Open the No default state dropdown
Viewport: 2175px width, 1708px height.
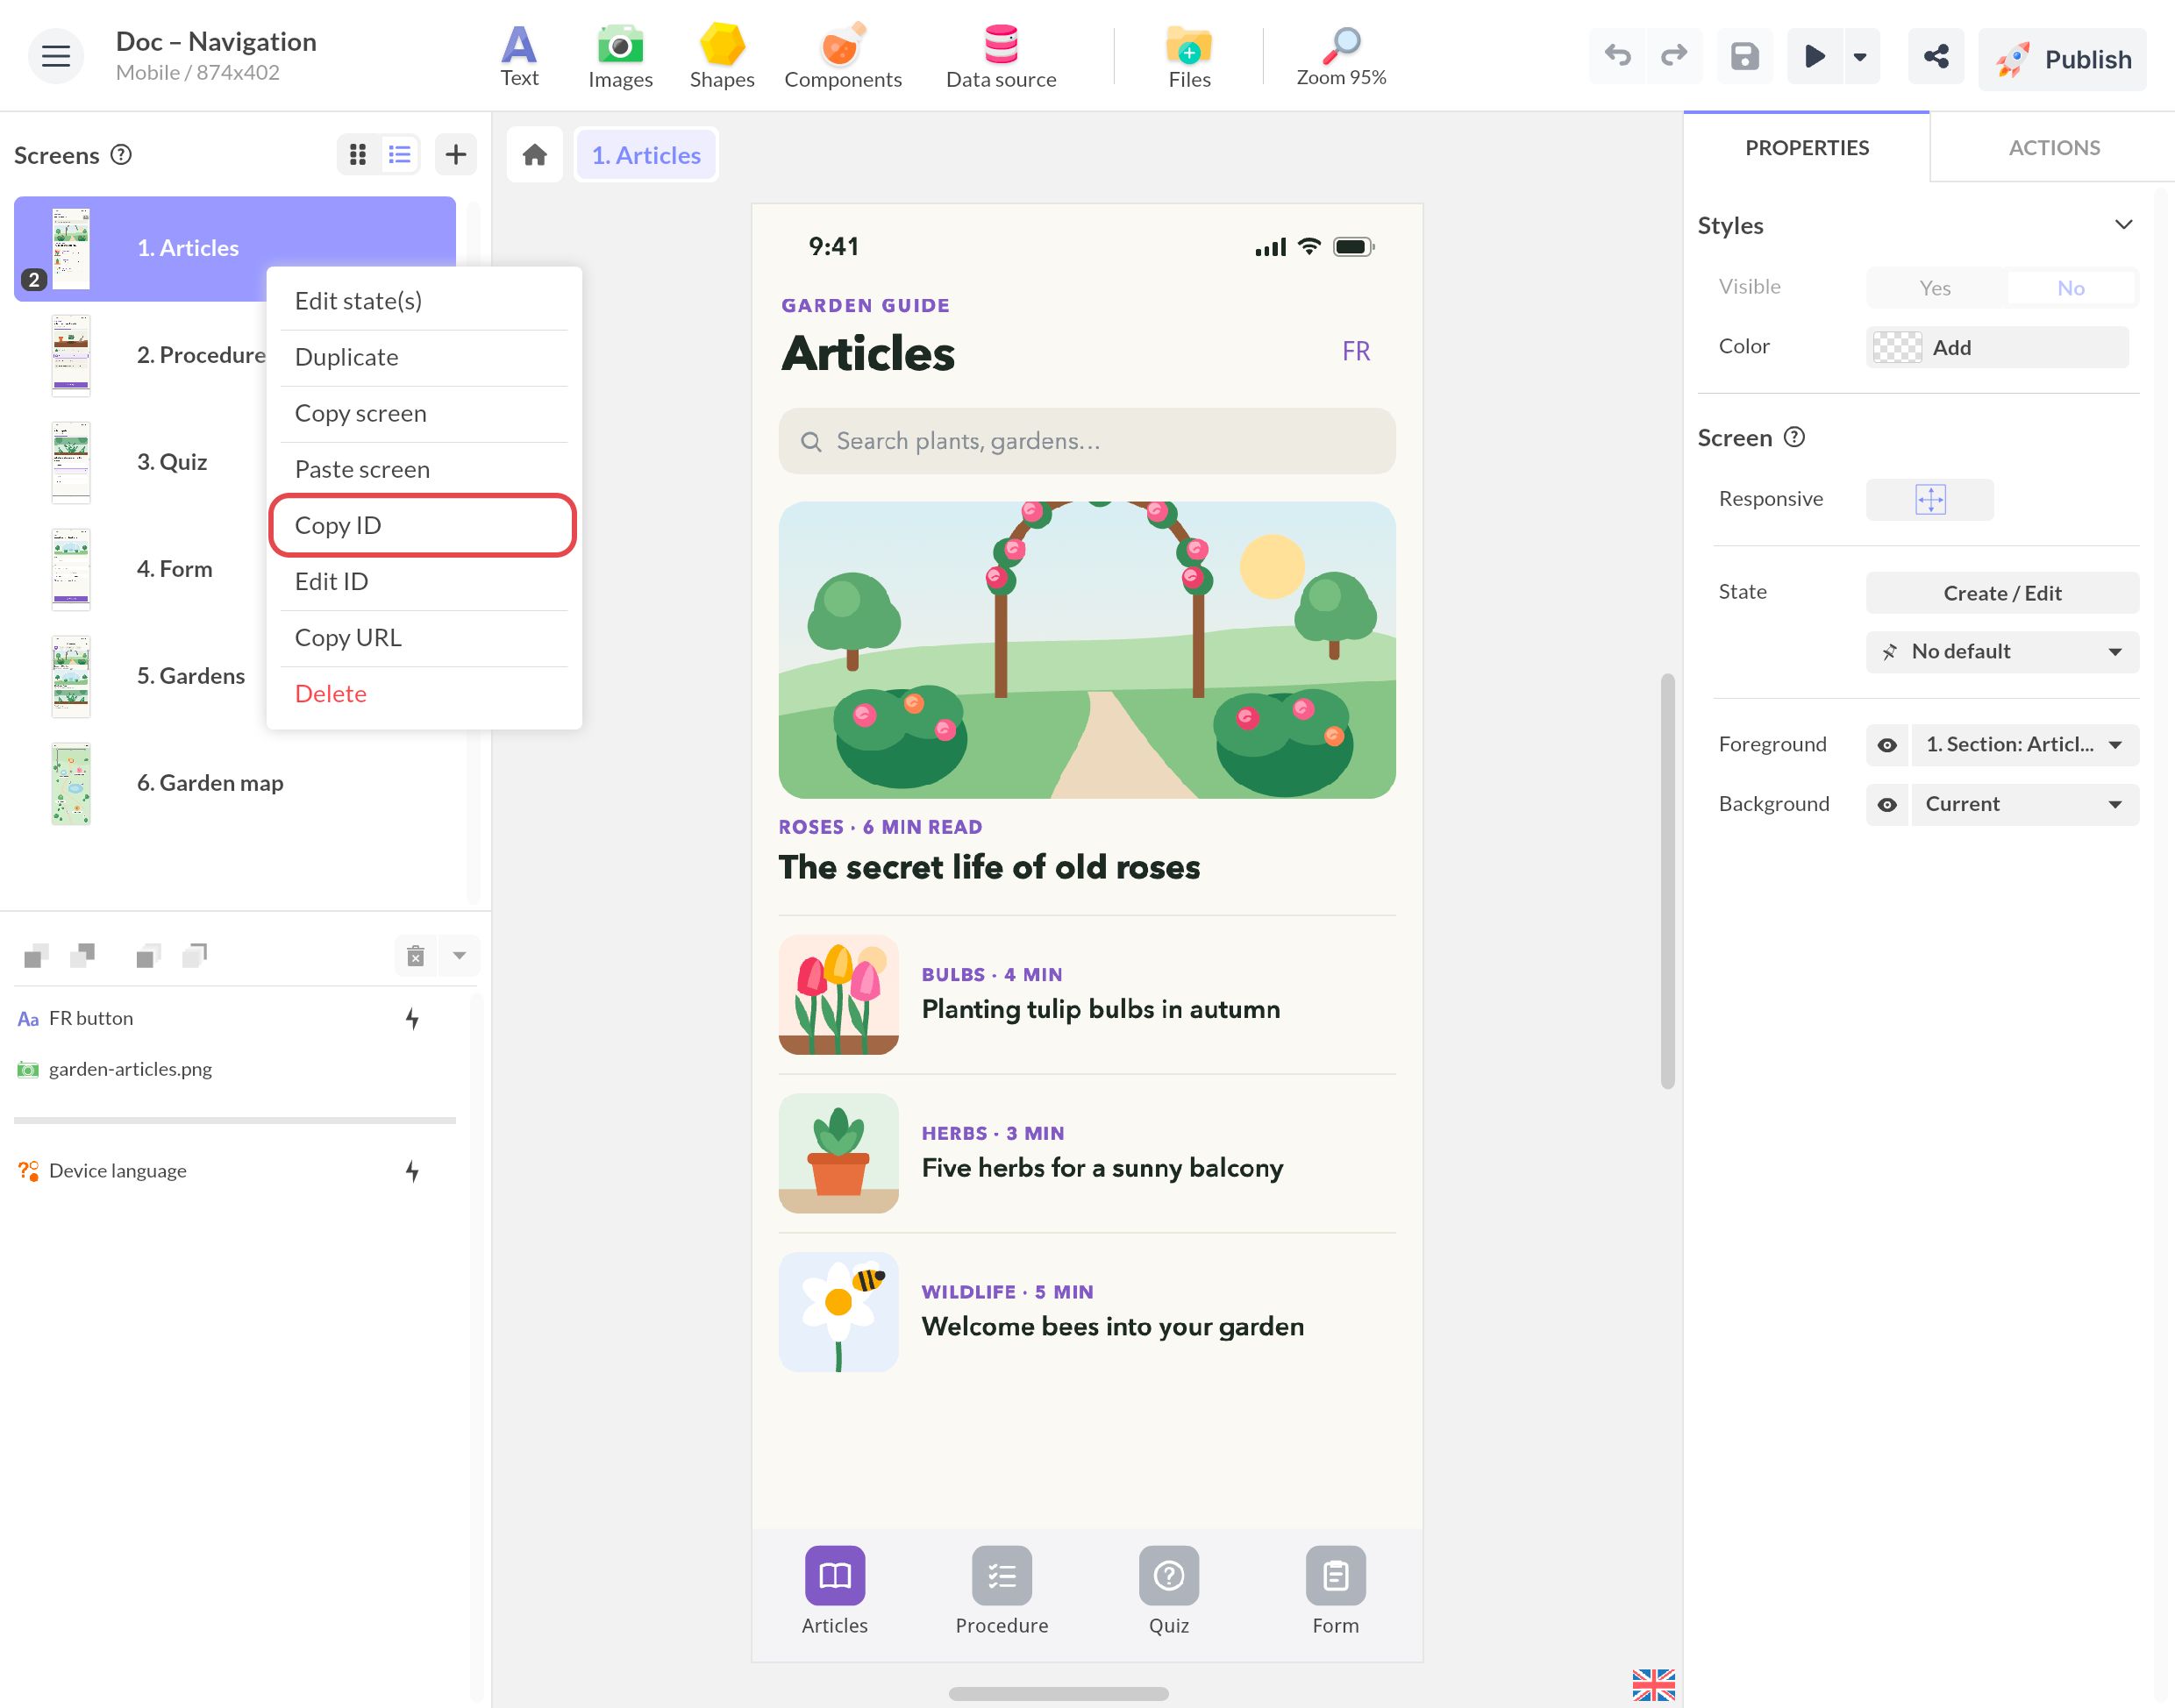pyautogui.click(x=2002, y=652)
